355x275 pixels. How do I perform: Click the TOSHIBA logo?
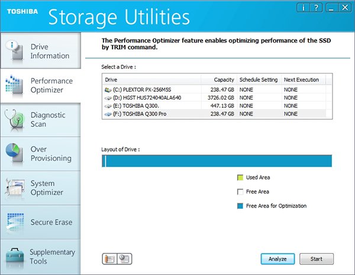(x=22, y=11)
